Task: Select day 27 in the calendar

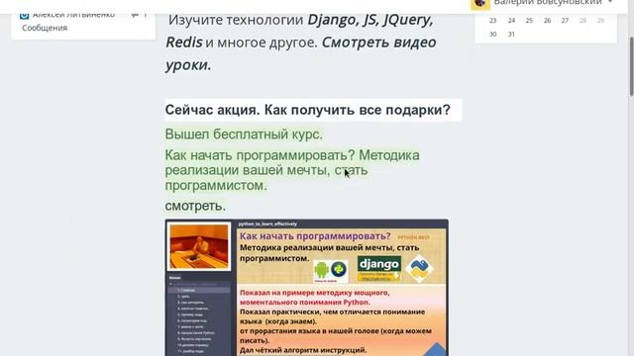Action: click(565, 21)
